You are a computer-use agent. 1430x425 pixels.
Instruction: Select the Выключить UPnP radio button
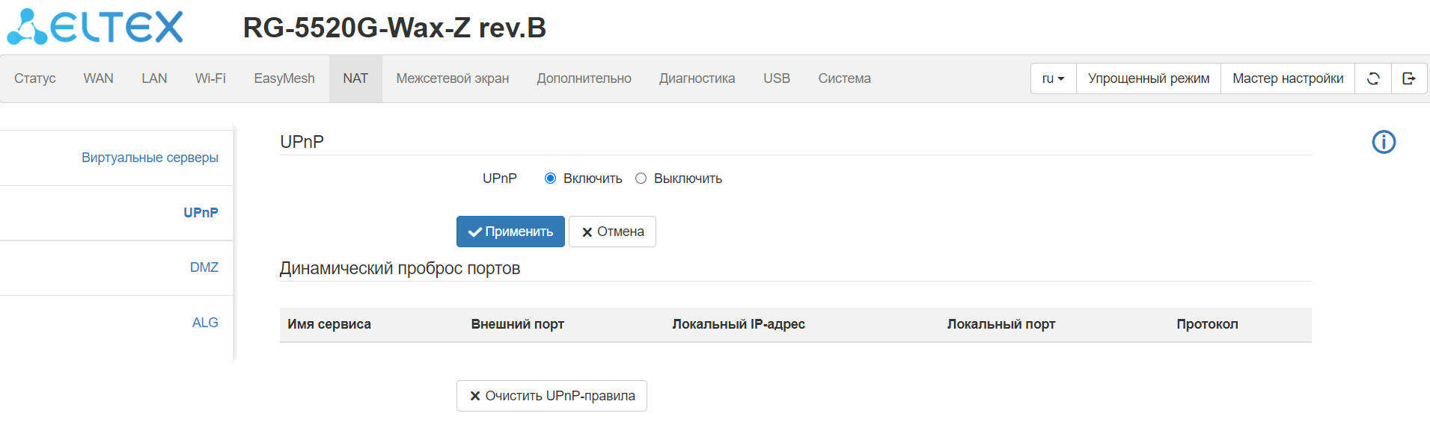click(641, 179)
